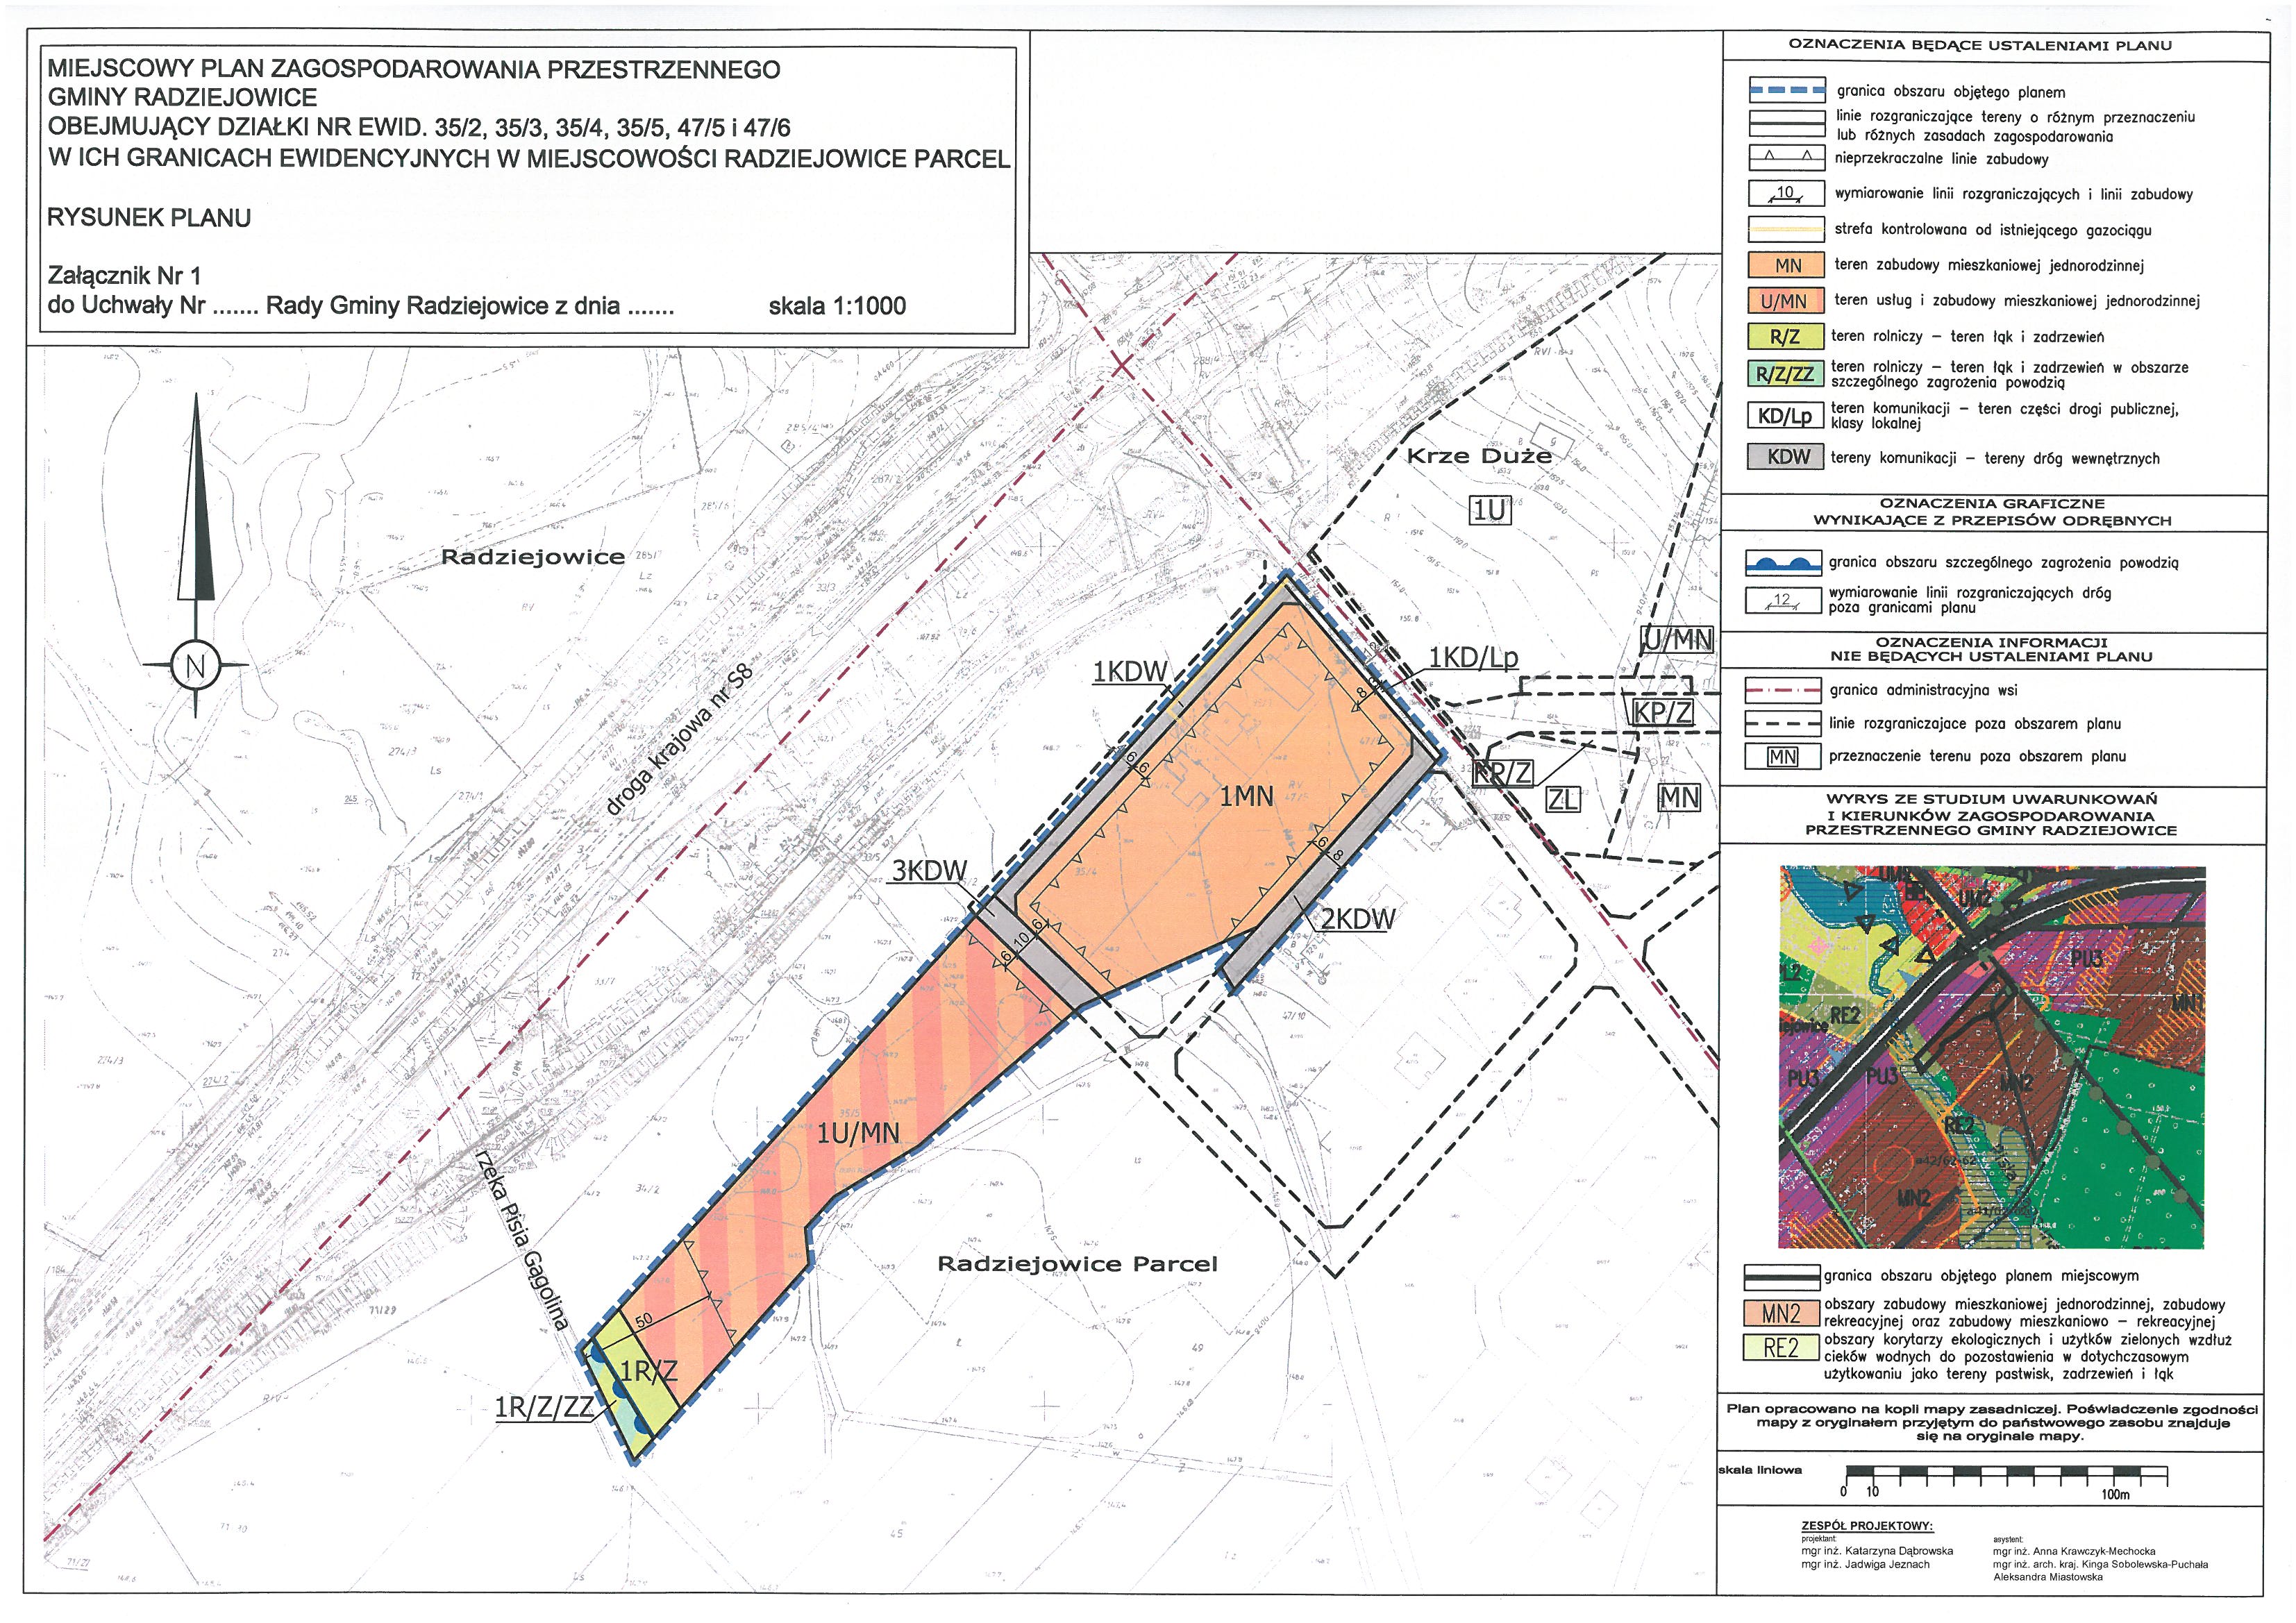
Task: Click the 1R/Z label on the map
Action: (x=648, y=1370)
